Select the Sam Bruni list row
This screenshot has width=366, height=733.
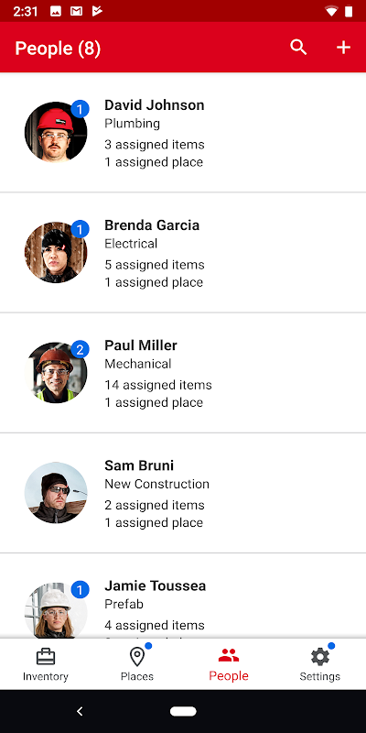coord(183,493)
